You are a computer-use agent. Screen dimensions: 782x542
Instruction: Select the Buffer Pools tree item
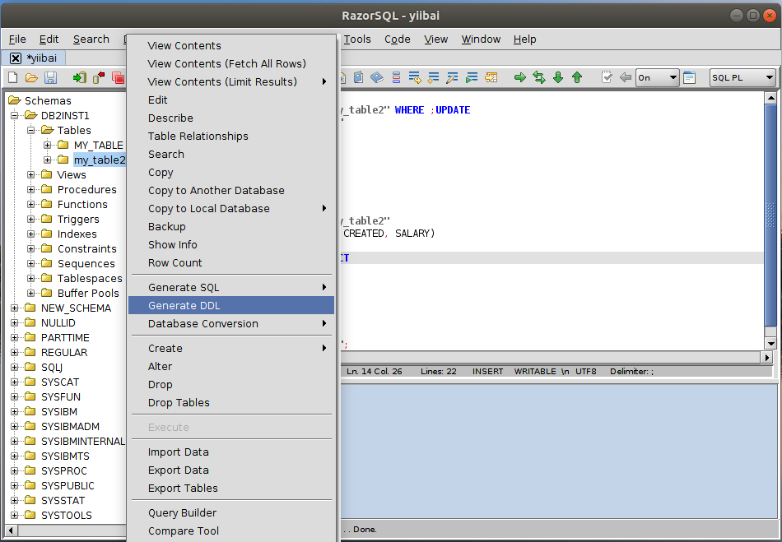pyautogui.click(x=88, y=294)
